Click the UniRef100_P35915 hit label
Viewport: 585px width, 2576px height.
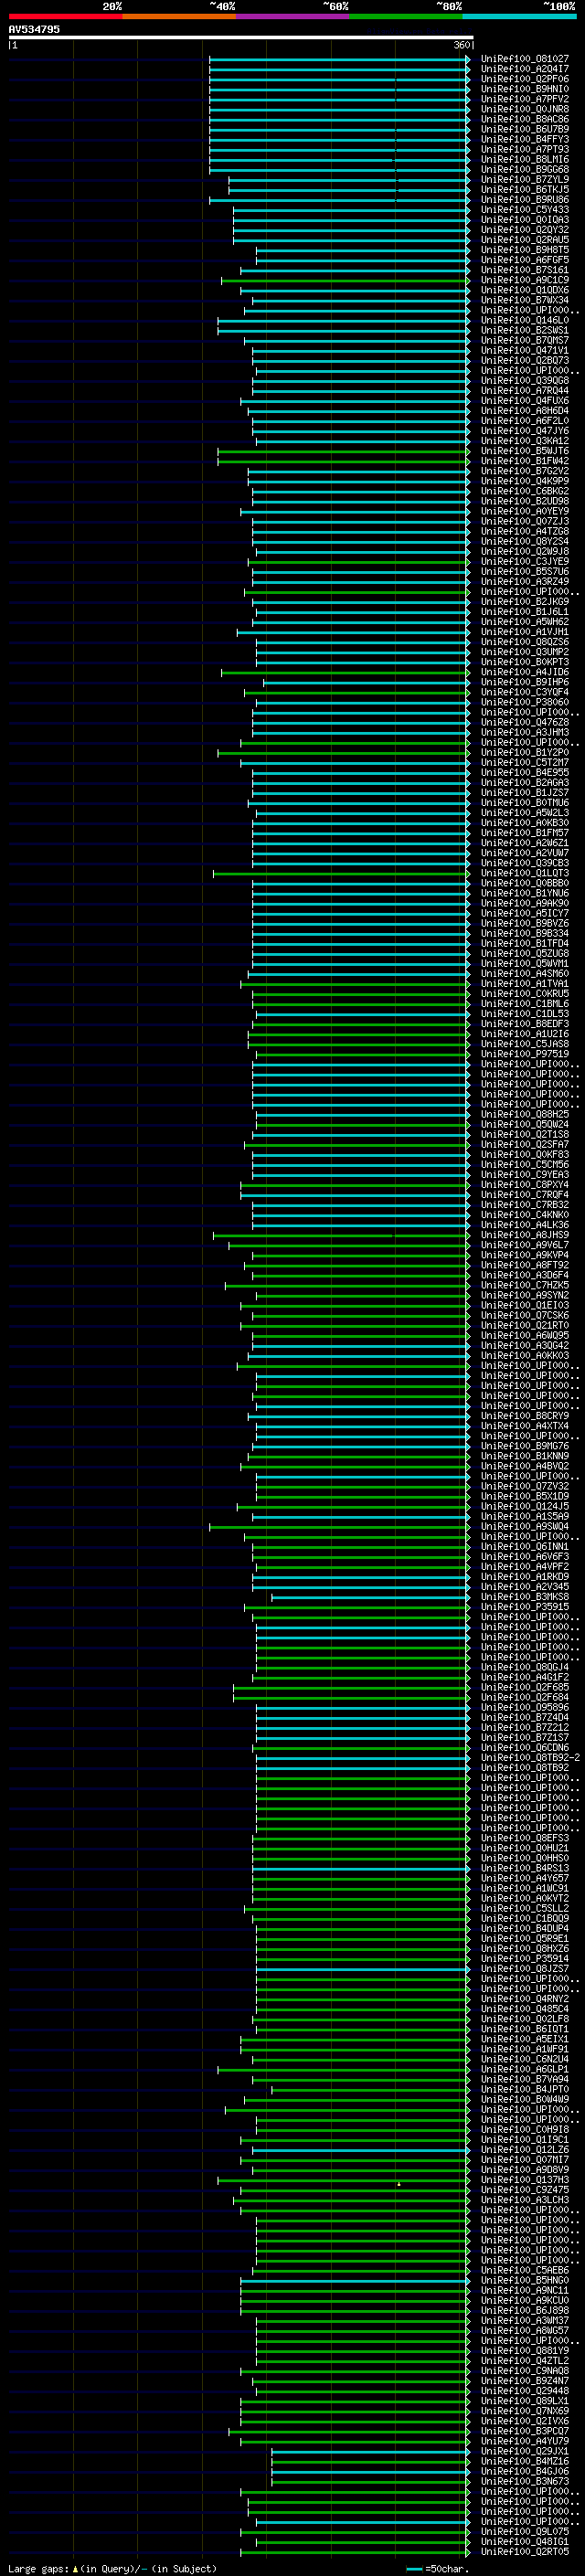coord(524,1607)
